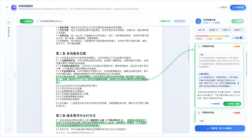This screenshot has height=137, width=252.
Task: Click the 第二条 咨询服务范围 heading
Action: pos(71,53)
